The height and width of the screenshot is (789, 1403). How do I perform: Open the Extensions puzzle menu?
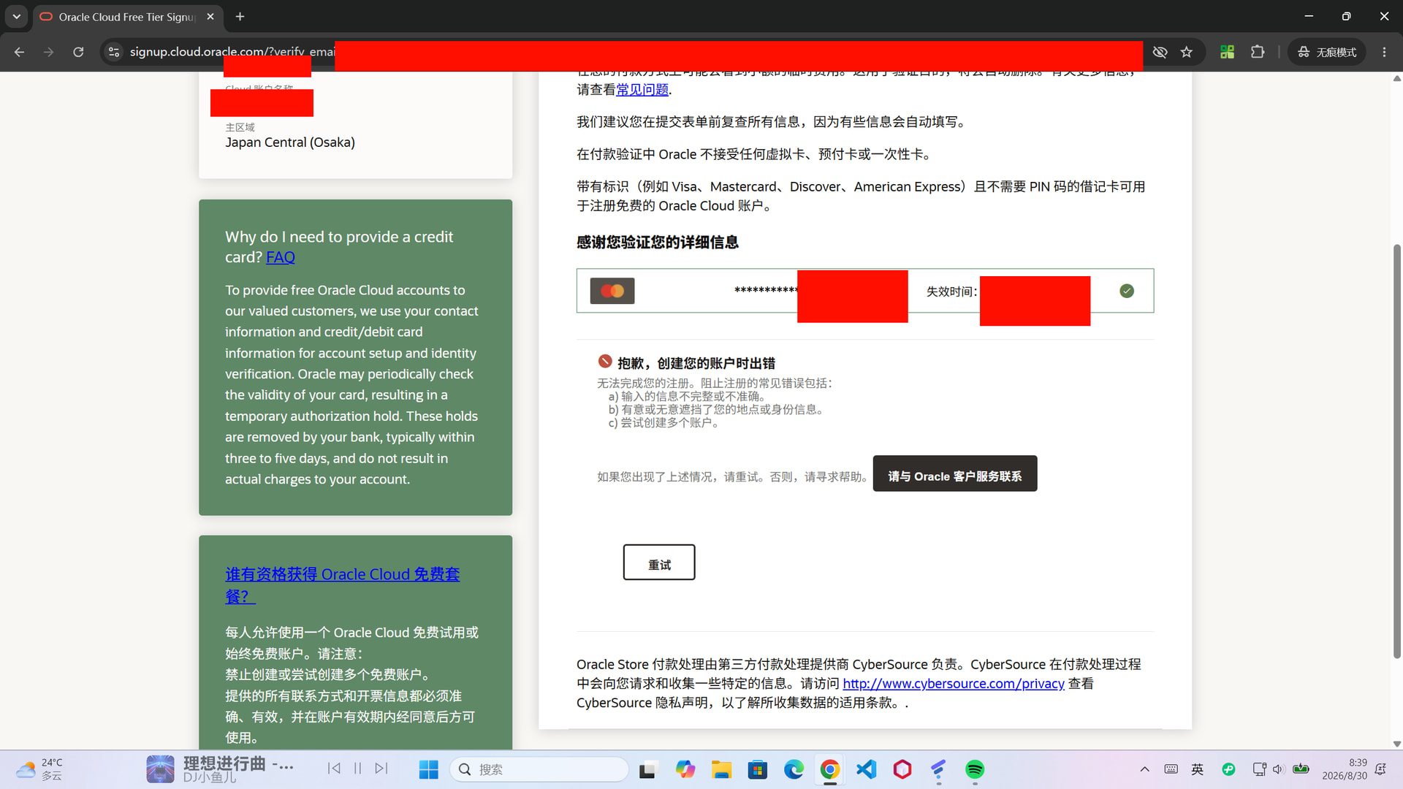pyautogui.click(x=1258, y=52)
